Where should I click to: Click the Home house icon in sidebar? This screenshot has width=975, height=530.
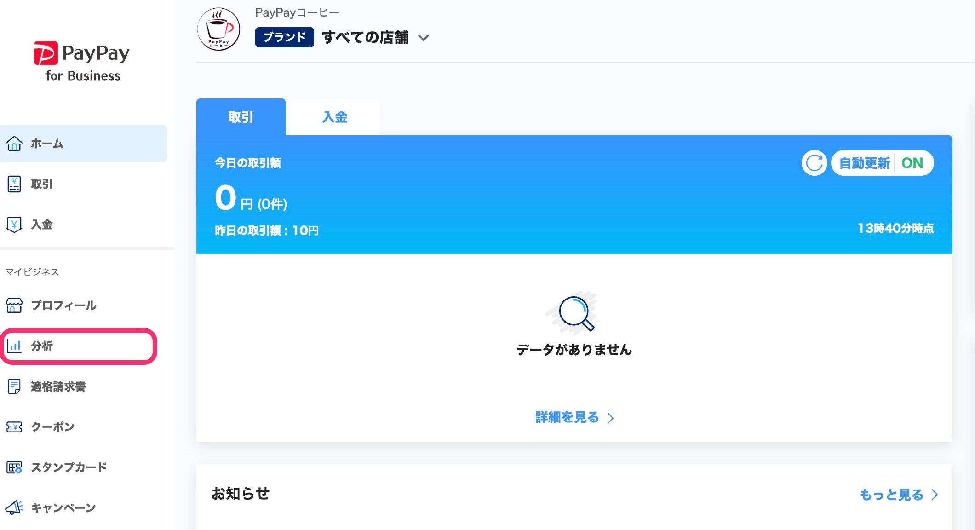coord(14,144)
